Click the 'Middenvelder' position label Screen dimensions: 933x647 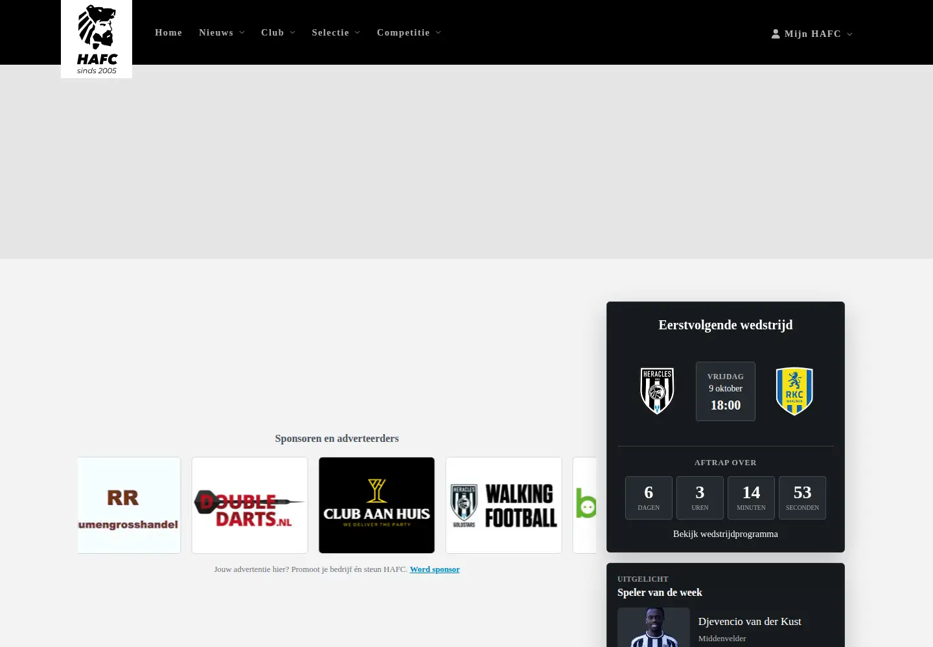point(722,639)
